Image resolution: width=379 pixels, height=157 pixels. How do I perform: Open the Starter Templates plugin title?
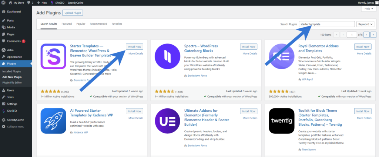[91, 50]
